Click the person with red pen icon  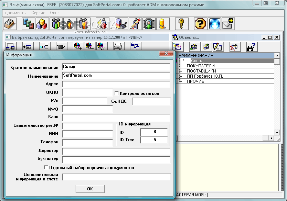[x=135, y=24]
